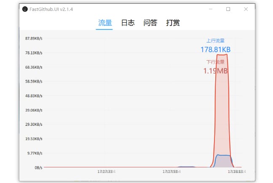
Task: Click the 78.13KB/s axis label
Action: click(34, 53)
